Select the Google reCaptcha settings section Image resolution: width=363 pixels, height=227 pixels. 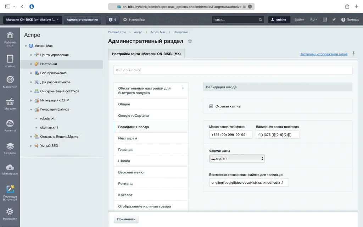[x=133, y=116]
